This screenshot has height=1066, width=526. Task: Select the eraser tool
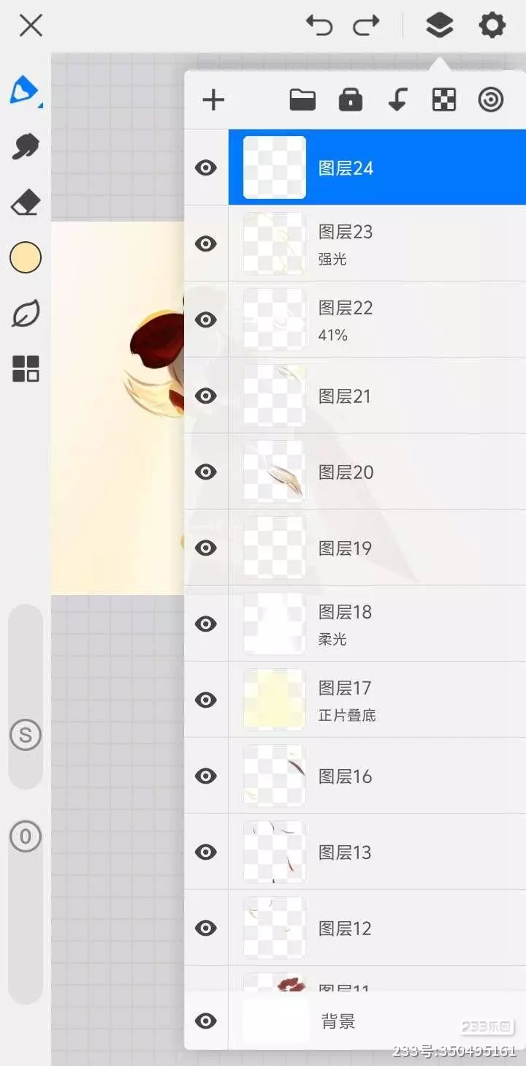[26, 203]
